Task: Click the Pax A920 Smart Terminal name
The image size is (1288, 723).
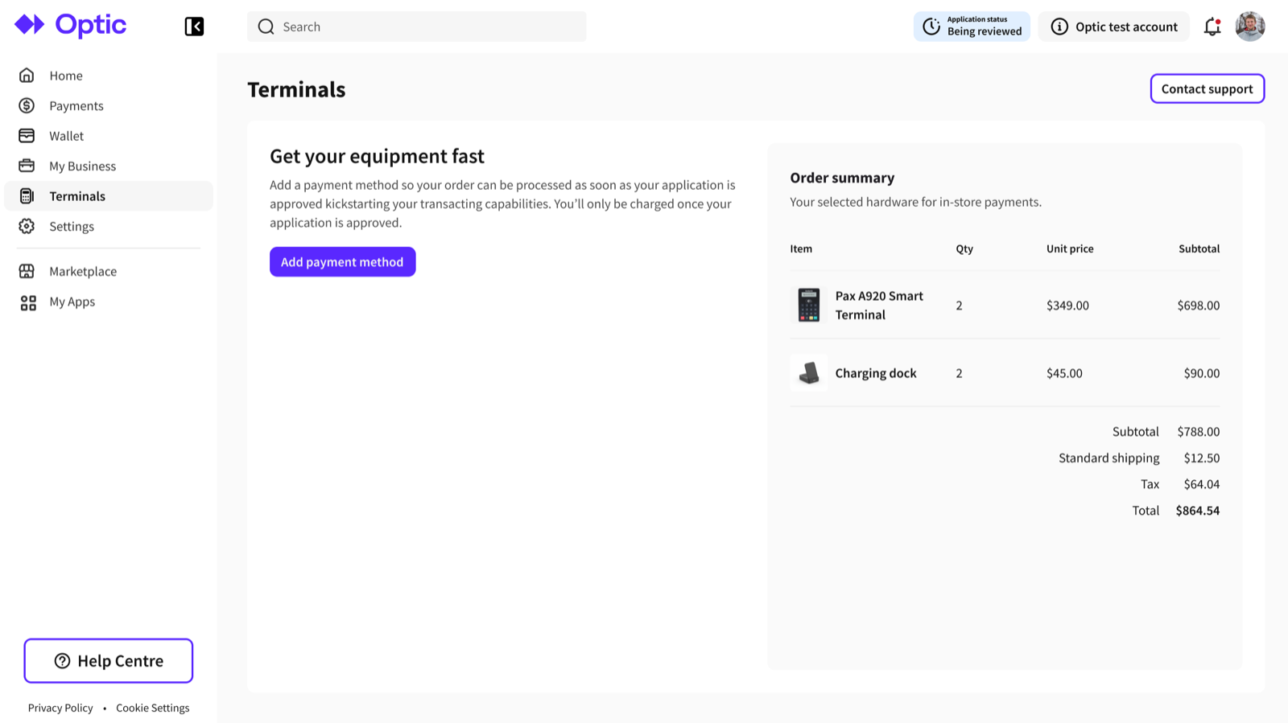Action: (x=879, y=306)
